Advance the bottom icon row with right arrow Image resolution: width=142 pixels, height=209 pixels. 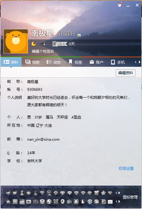119,202
